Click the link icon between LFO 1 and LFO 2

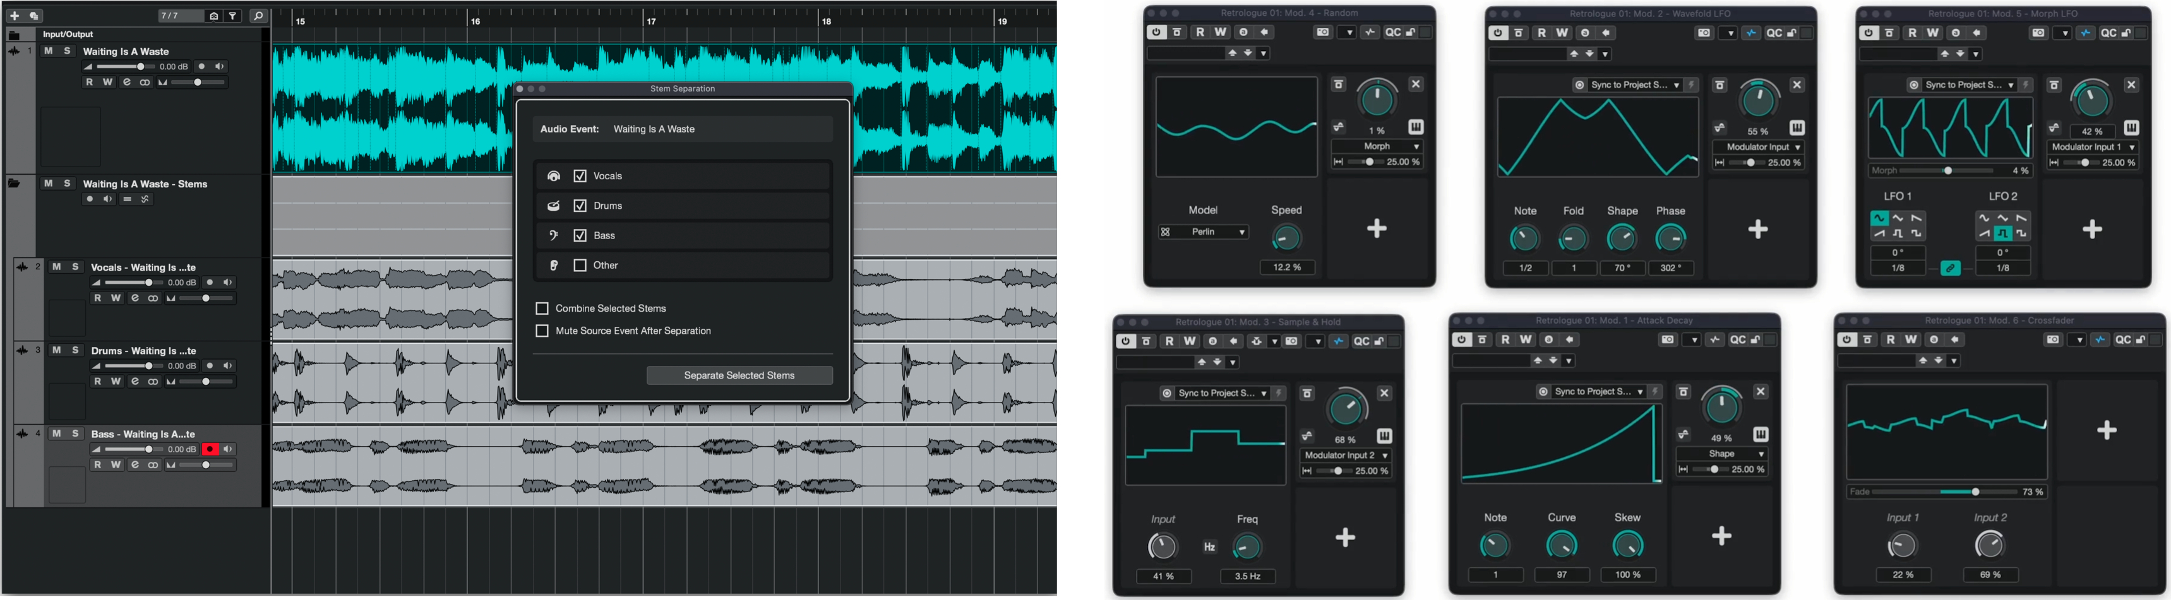1950,268
